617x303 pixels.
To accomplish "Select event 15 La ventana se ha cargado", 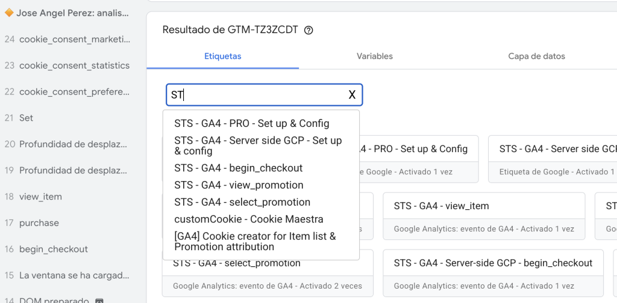I will pyautogui.click(x=67, y=275).
